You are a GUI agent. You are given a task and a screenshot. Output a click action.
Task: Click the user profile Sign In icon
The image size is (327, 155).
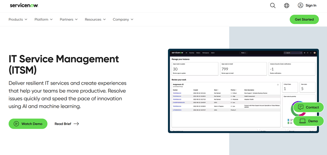click(300, 5)
